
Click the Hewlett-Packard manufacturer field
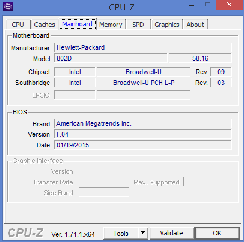click(x=143, y=47)
